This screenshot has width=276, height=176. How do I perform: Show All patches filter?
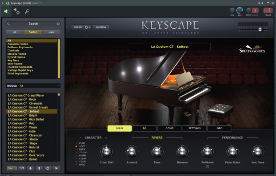click(x=15, y=32)
